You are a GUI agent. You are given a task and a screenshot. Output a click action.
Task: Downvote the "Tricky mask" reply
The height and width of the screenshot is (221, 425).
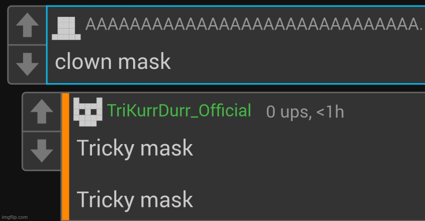42,151
